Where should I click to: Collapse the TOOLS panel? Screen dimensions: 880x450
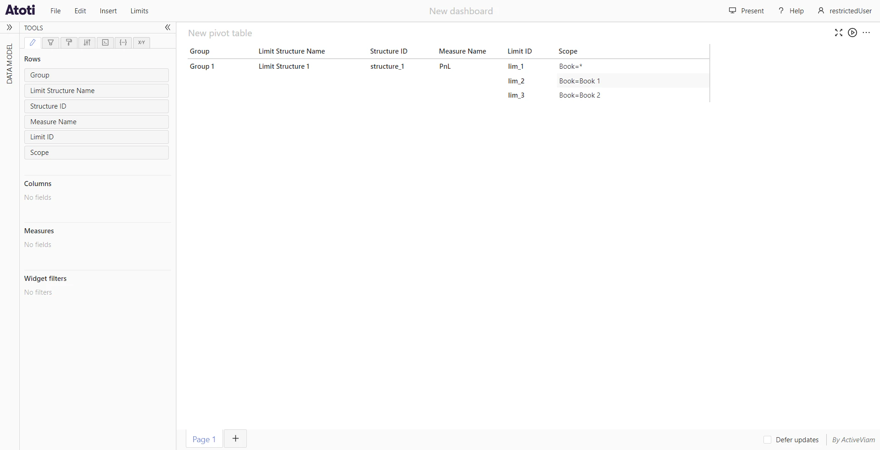pyautogui.click(x=167, y=27)
